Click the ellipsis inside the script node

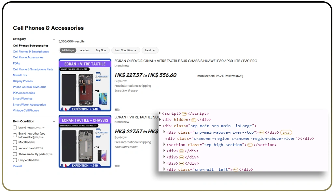tap(184, 114)
